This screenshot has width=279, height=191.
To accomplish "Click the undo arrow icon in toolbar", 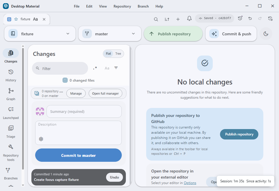I will [250, 18].
